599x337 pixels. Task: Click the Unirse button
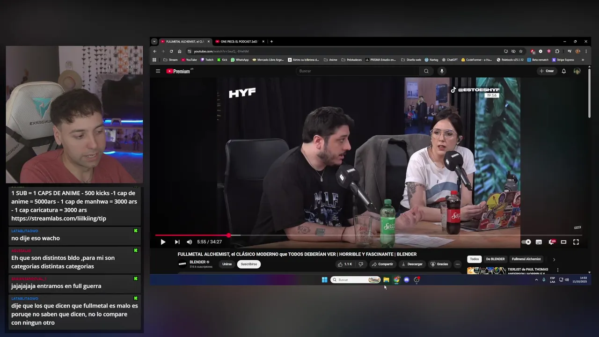coord(227,264)
